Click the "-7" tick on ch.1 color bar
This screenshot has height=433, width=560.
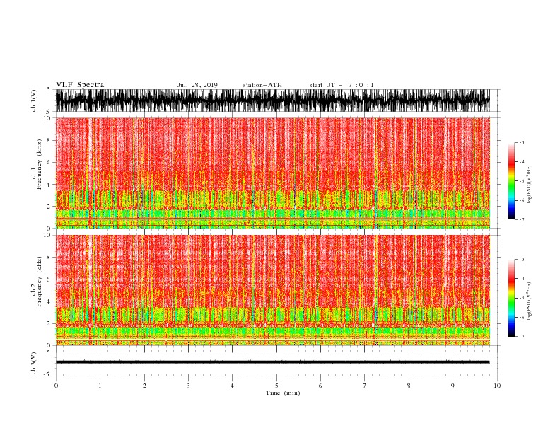point(522,219)
